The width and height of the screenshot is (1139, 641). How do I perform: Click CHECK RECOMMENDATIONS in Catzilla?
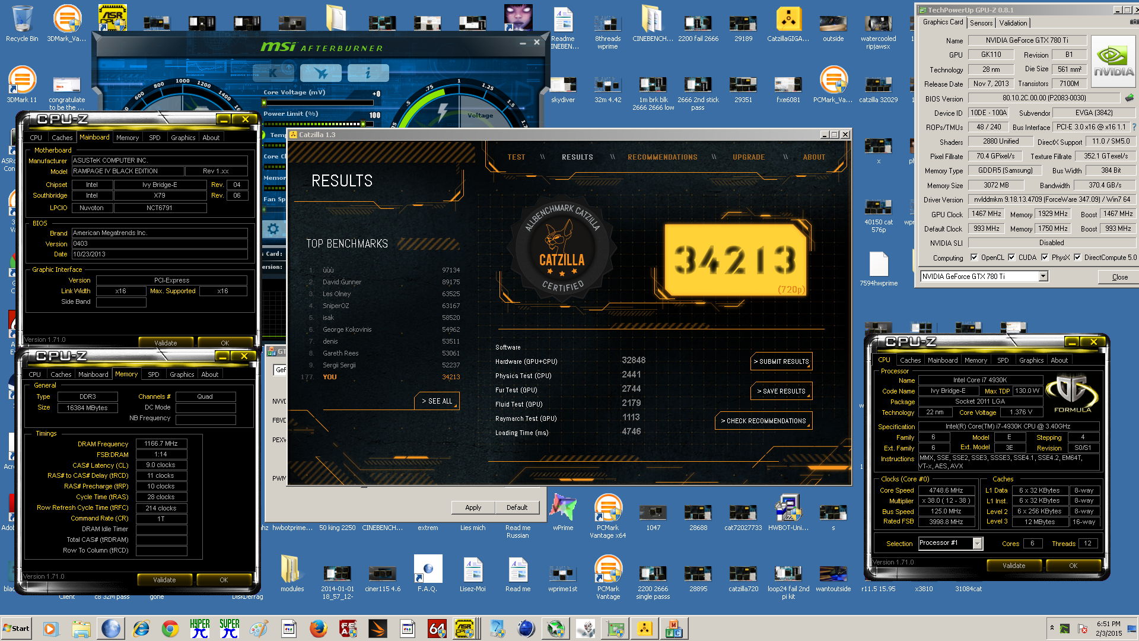pos(763,421)
